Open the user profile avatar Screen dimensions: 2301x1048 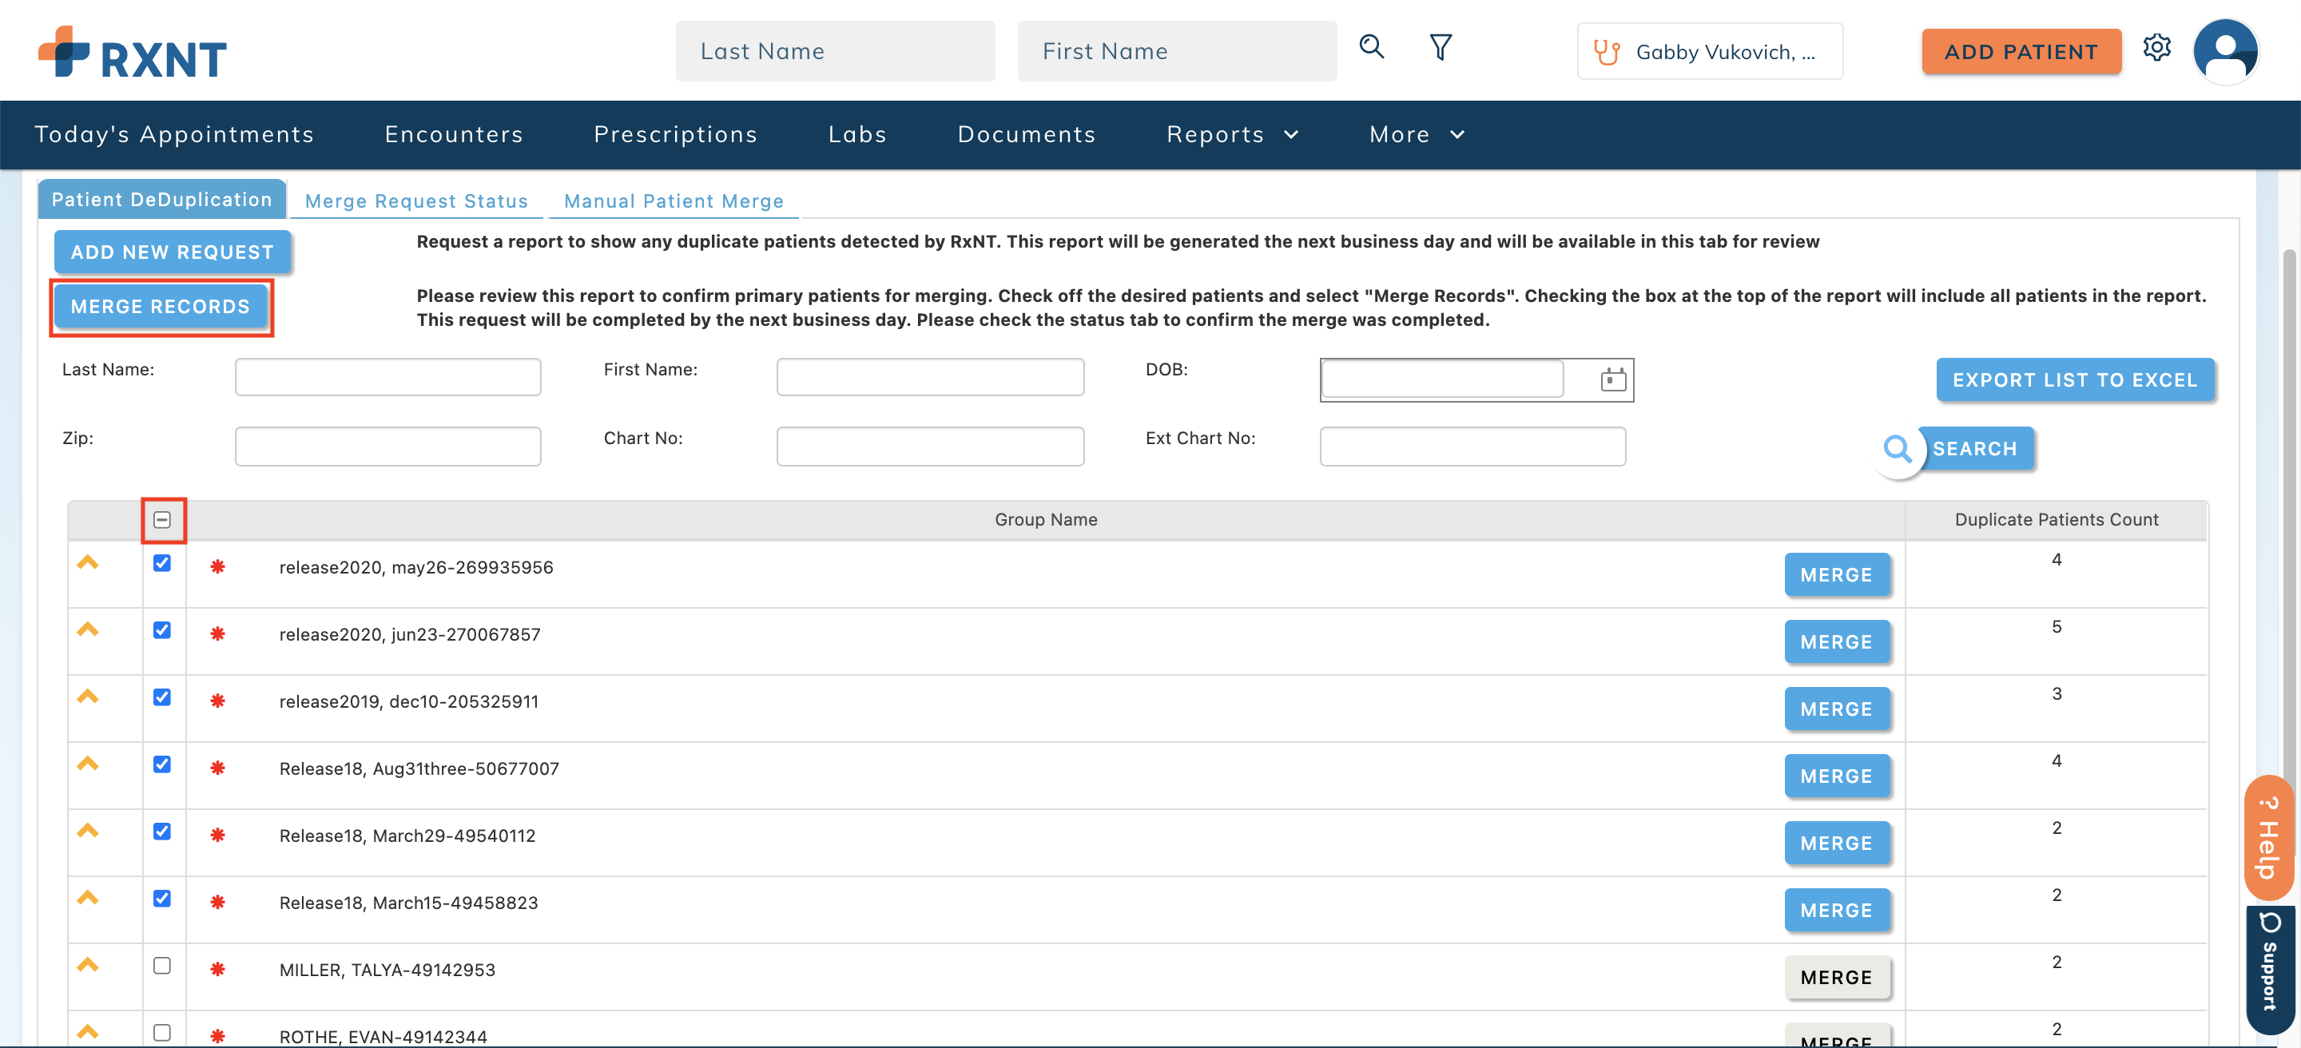click(2225, 51)
